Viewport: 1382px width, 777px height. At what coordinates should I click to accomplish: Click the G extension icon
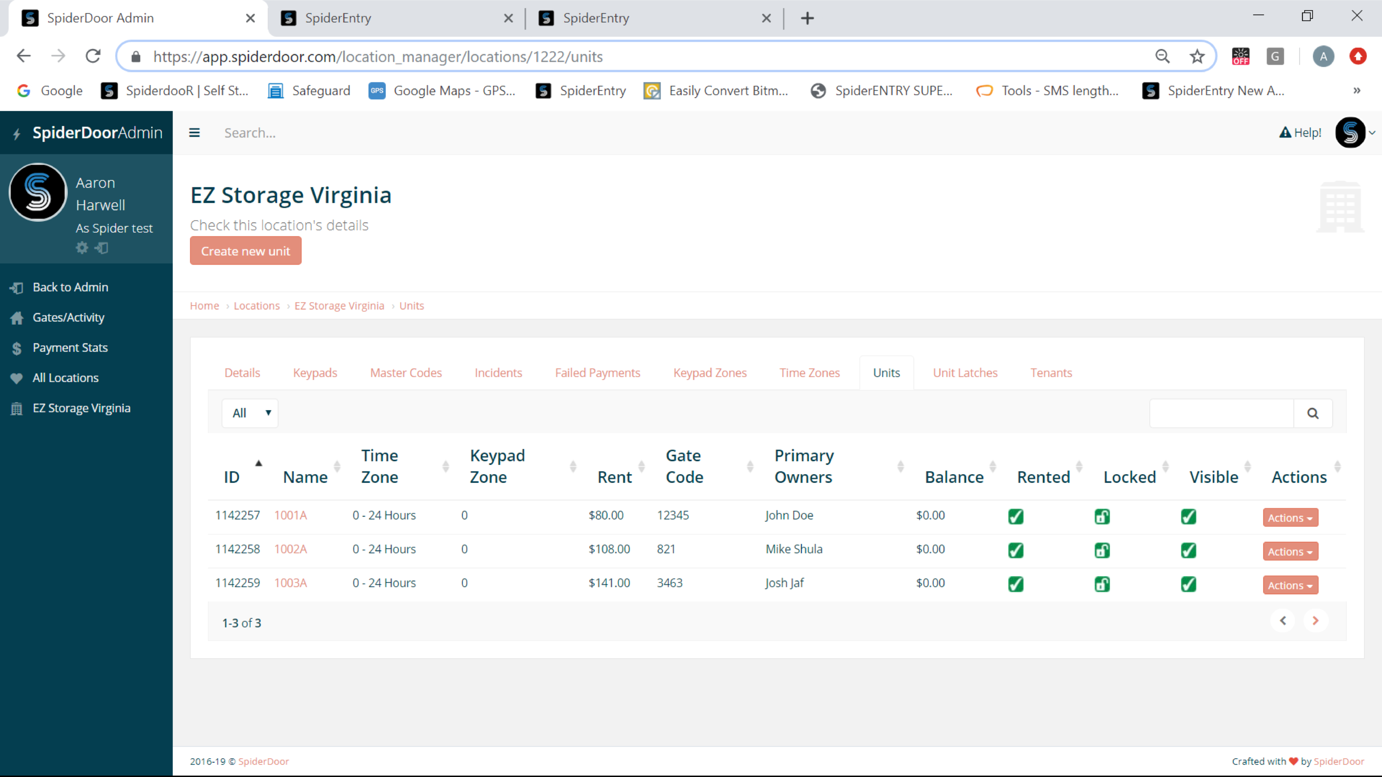click(x=1275, y=56)
